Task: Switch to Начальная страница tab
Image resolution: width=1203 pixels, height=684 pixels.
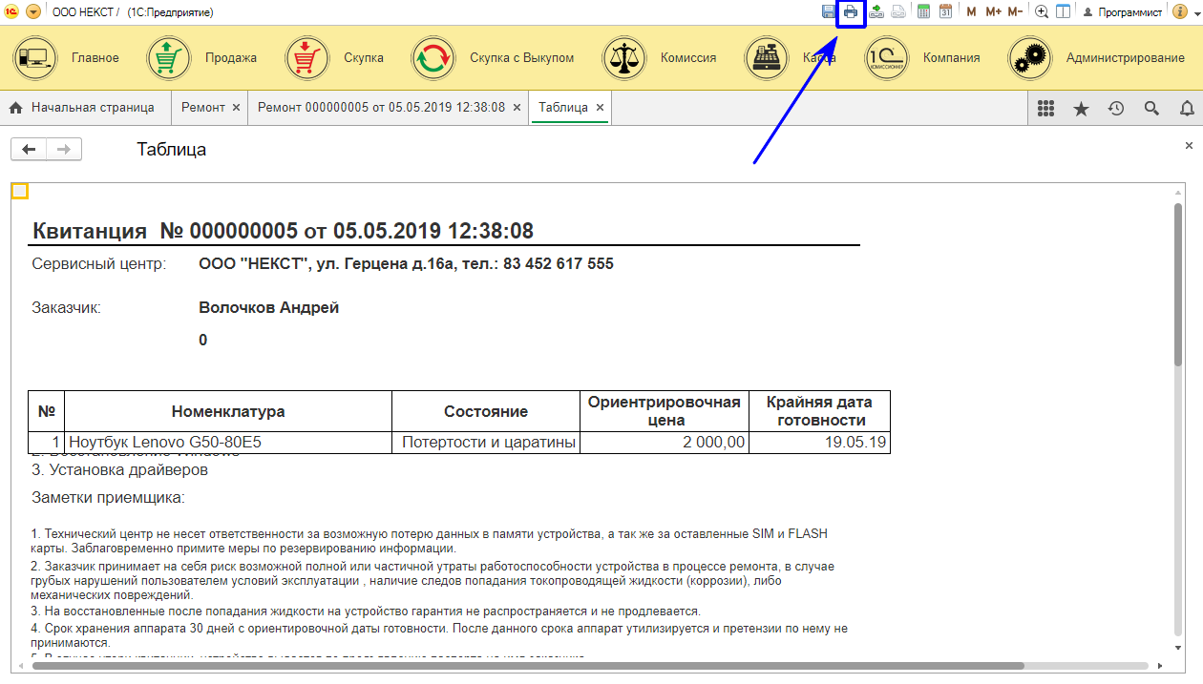Action: pyautogui.click(x=82, y=108)
